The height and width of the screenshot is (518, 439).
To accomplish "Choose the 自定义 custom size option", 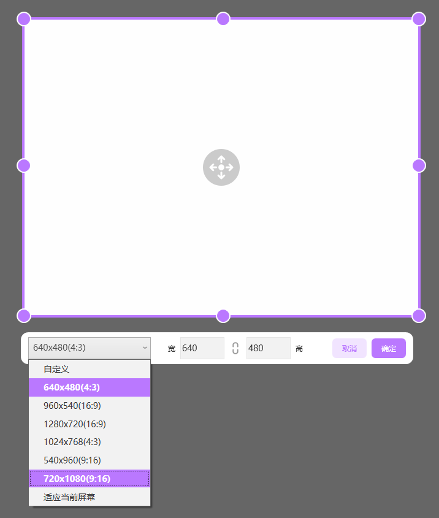I will pos(90,369).
